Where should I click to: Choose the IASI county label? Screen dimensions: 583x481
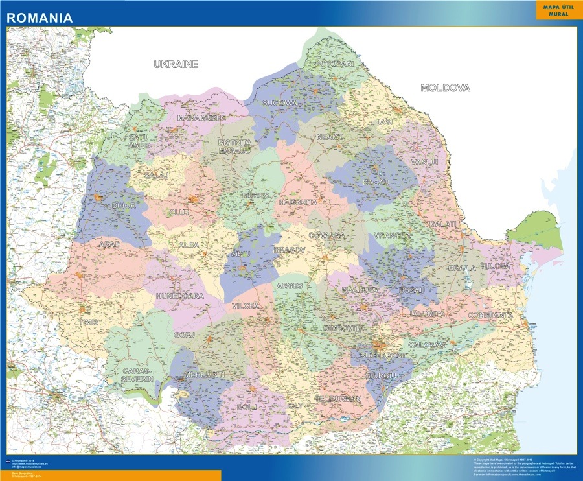385,122
